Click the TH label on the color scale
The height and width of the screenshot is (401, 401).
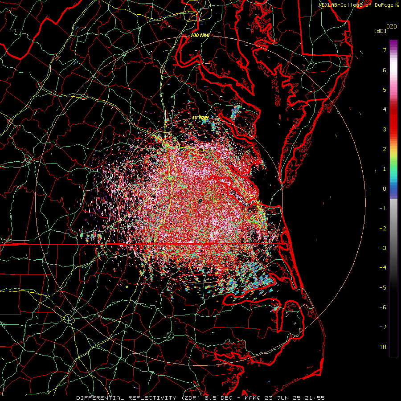[383, 347]
